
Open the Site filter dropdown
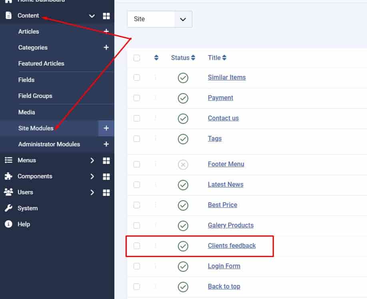pos(160,19)
